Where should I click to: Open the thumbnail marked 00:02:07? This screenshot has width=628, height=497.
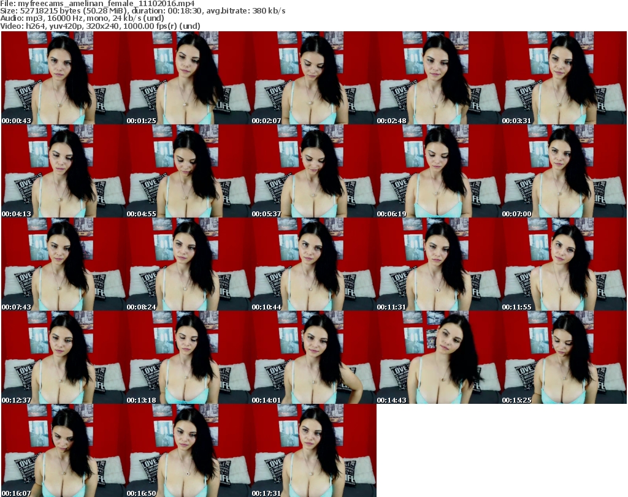(314, 78)
